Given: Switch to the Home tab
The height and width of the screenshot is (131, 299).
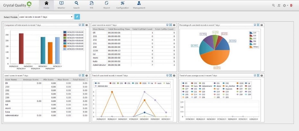Looking at the screenshot, I should coord(46,5).
